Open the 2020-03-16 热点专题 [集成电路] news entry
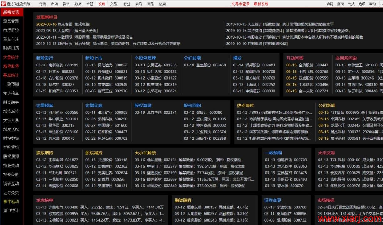 pos(64,24)
